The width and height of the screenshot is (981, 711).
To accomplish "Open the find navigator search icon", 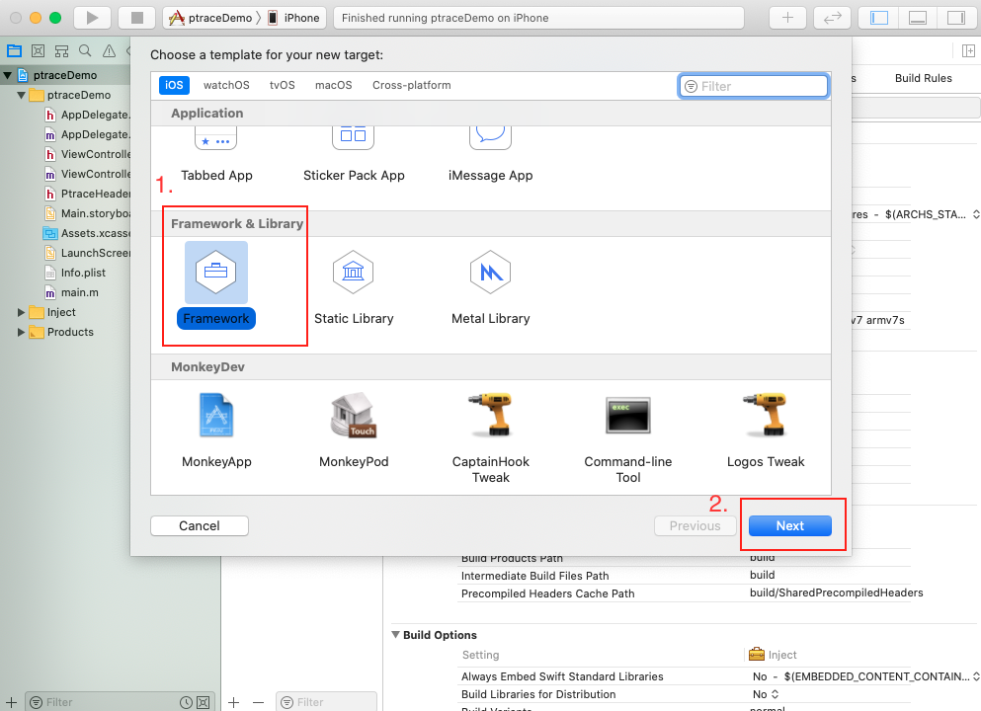I will [85, 51].
